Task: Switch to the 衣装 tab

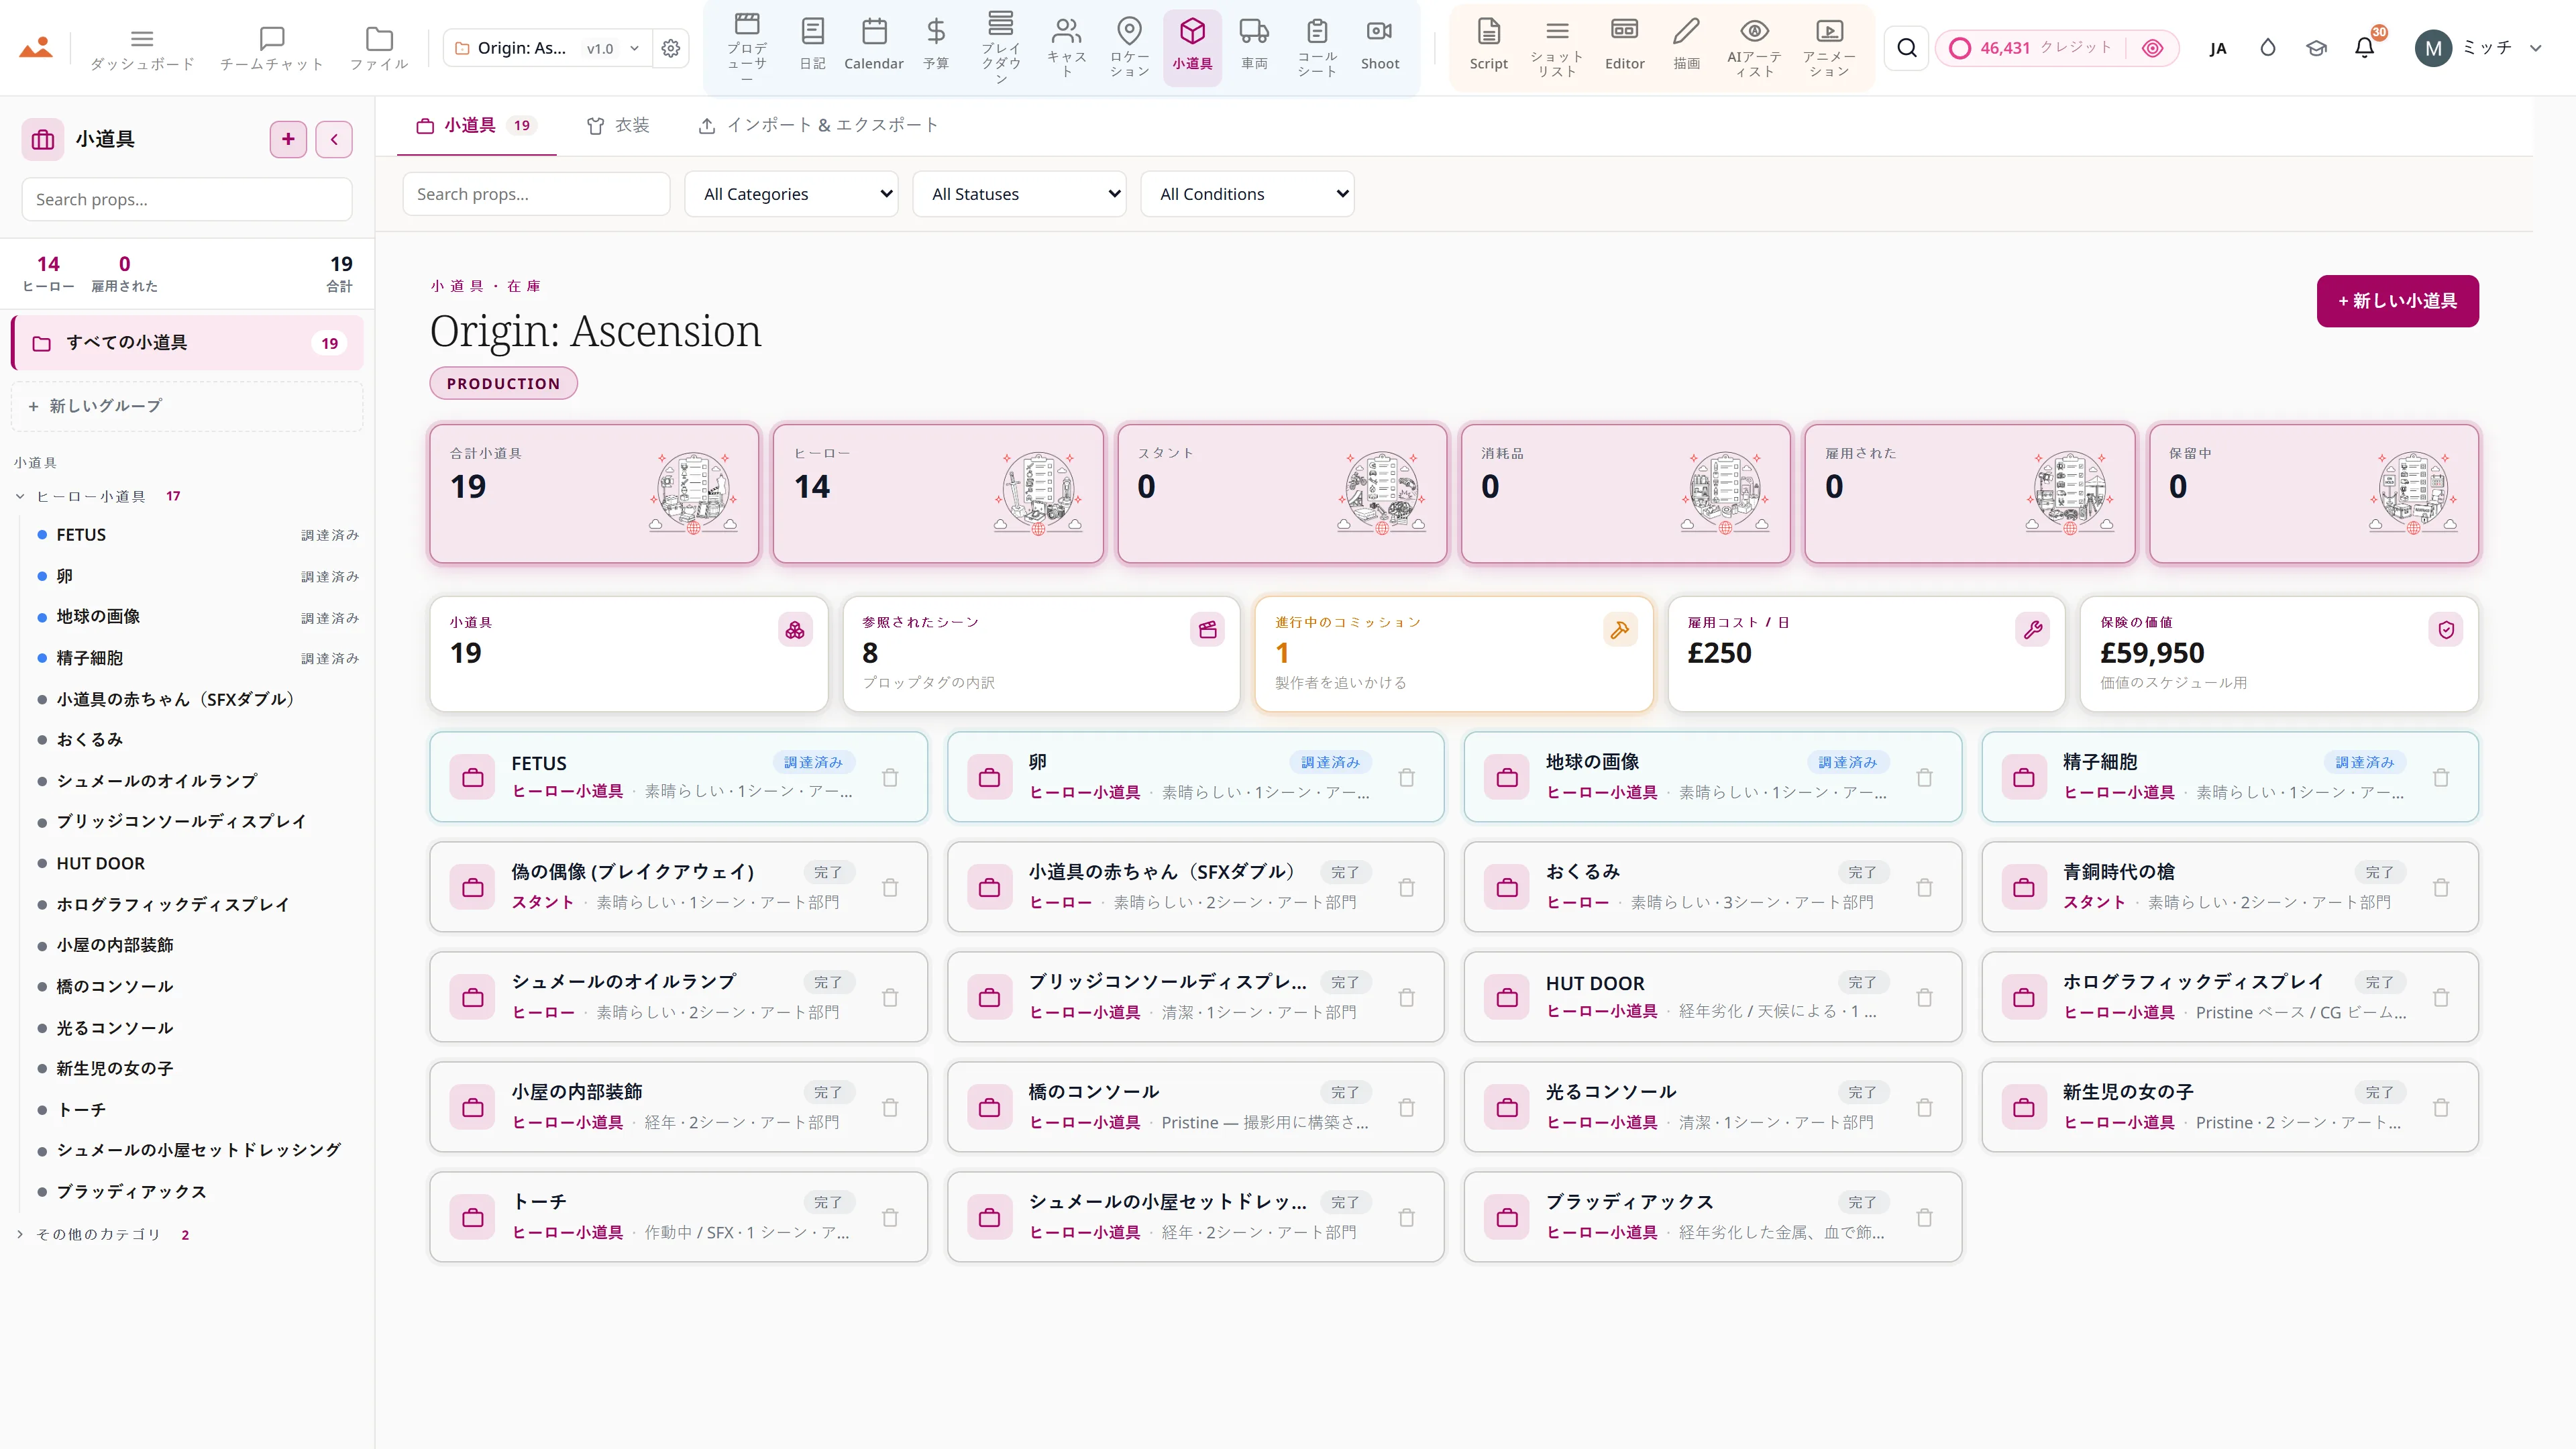Action: (x=618, y=125)
